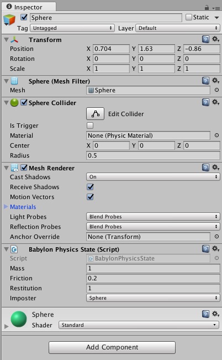Image resolution: width=222 pixels, height=360 pixels.
Task: Click the Radius input field
Action: (153, 155)
